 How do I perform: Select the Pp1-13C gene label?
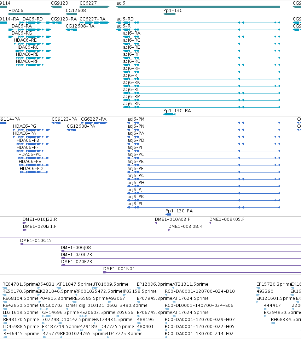pyautogui.click(x=173, y=10)
